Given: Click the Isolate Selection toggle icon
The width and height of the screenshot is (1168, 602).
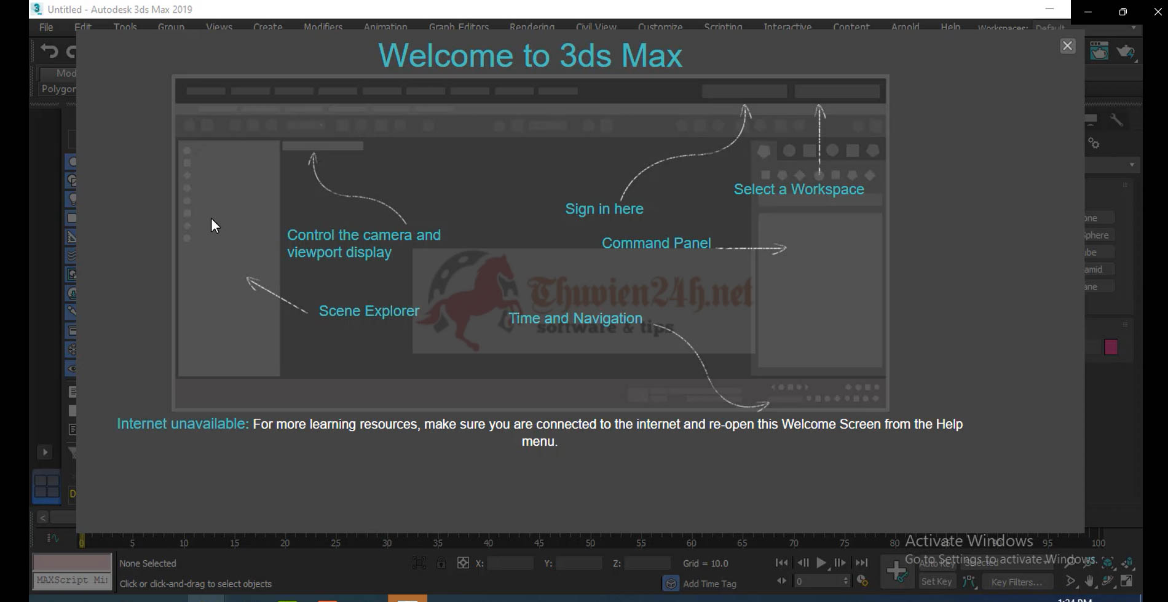Looking at the screenshot, I should (x=419, y=563).
